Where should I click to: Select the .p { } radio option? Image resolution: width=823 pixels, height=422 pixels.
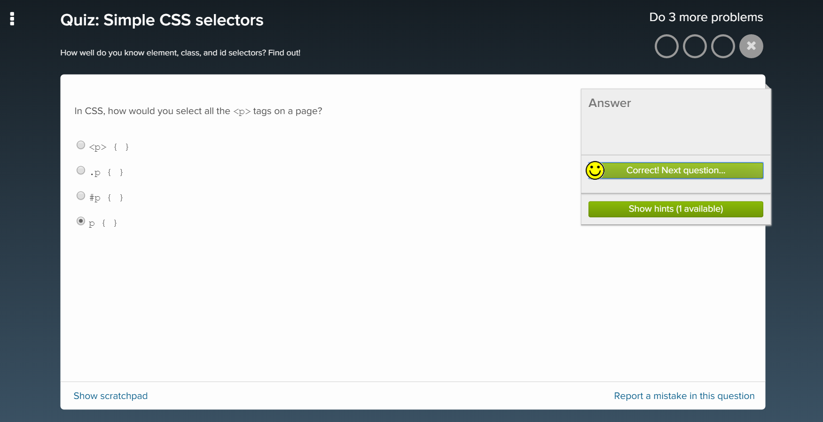tap(81, 170)
